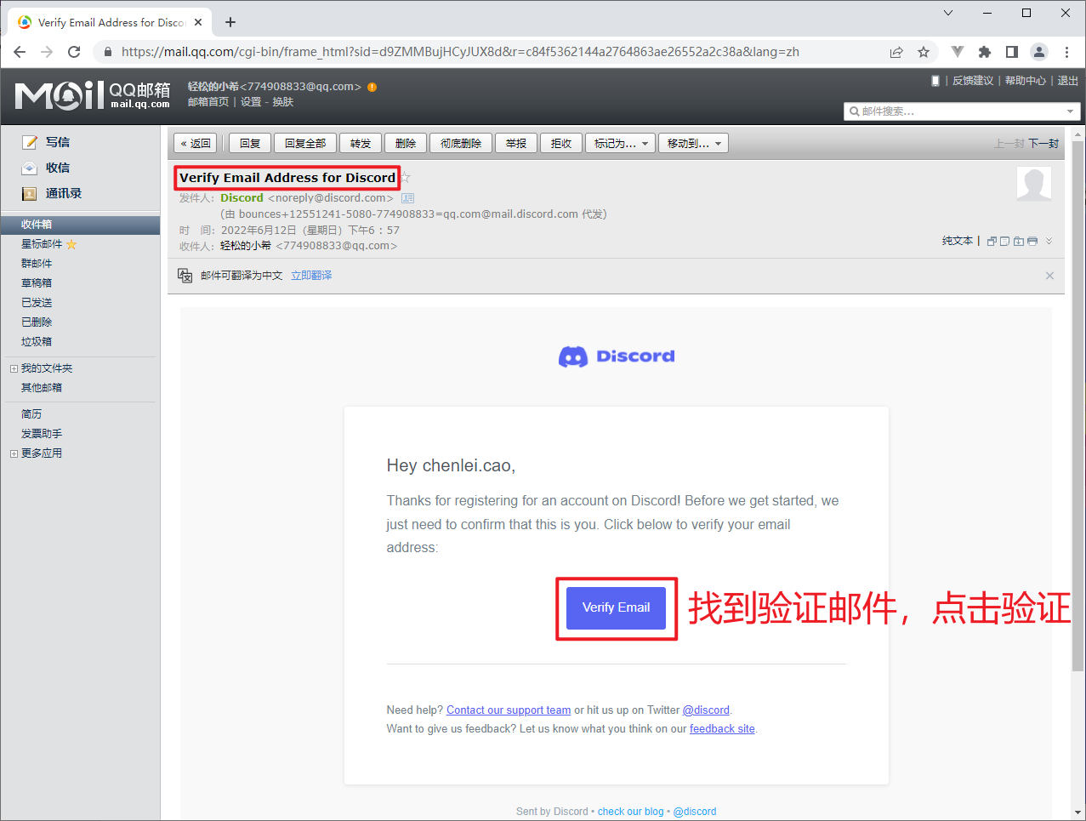Click the 退出 logout link

(1068, 81)
